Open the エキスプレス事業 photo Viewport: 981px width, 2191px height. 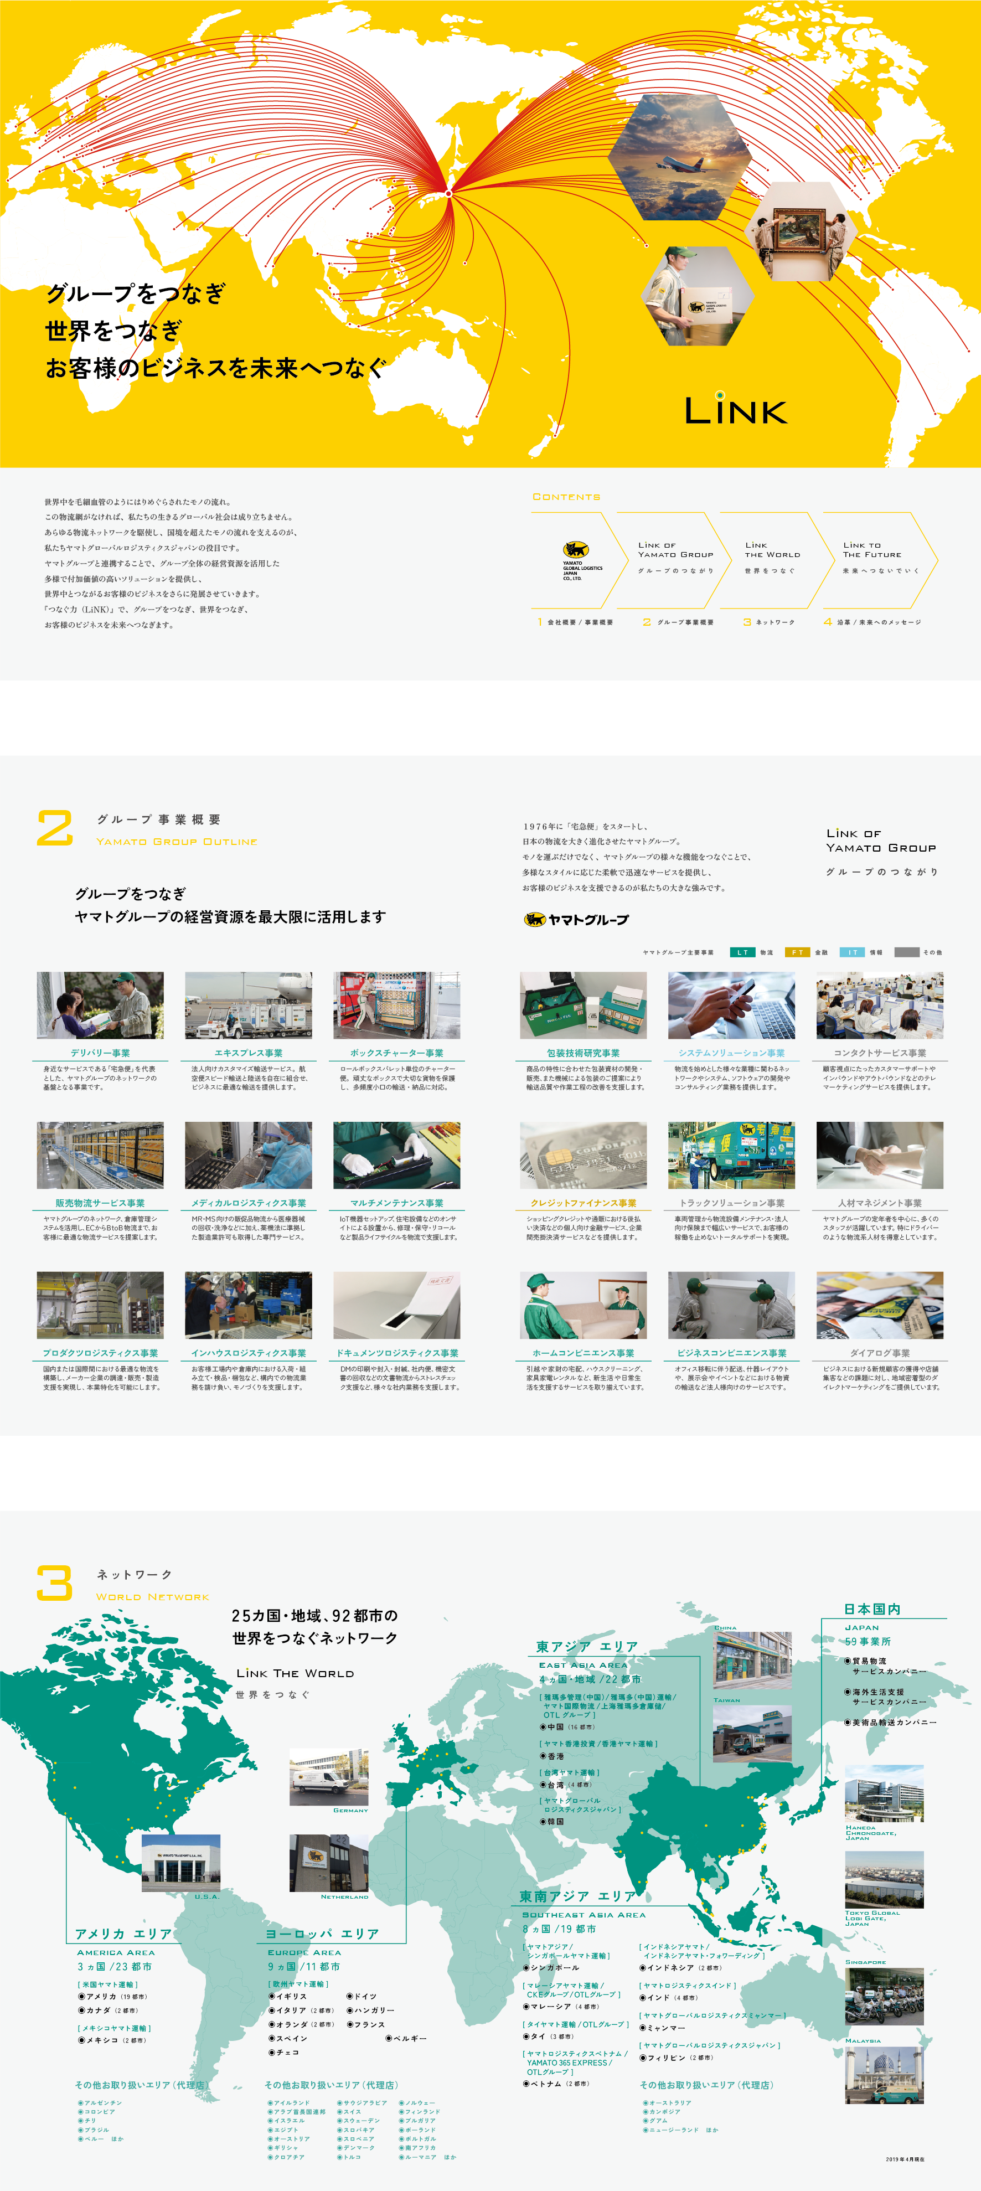click(x=248, y=1006)
